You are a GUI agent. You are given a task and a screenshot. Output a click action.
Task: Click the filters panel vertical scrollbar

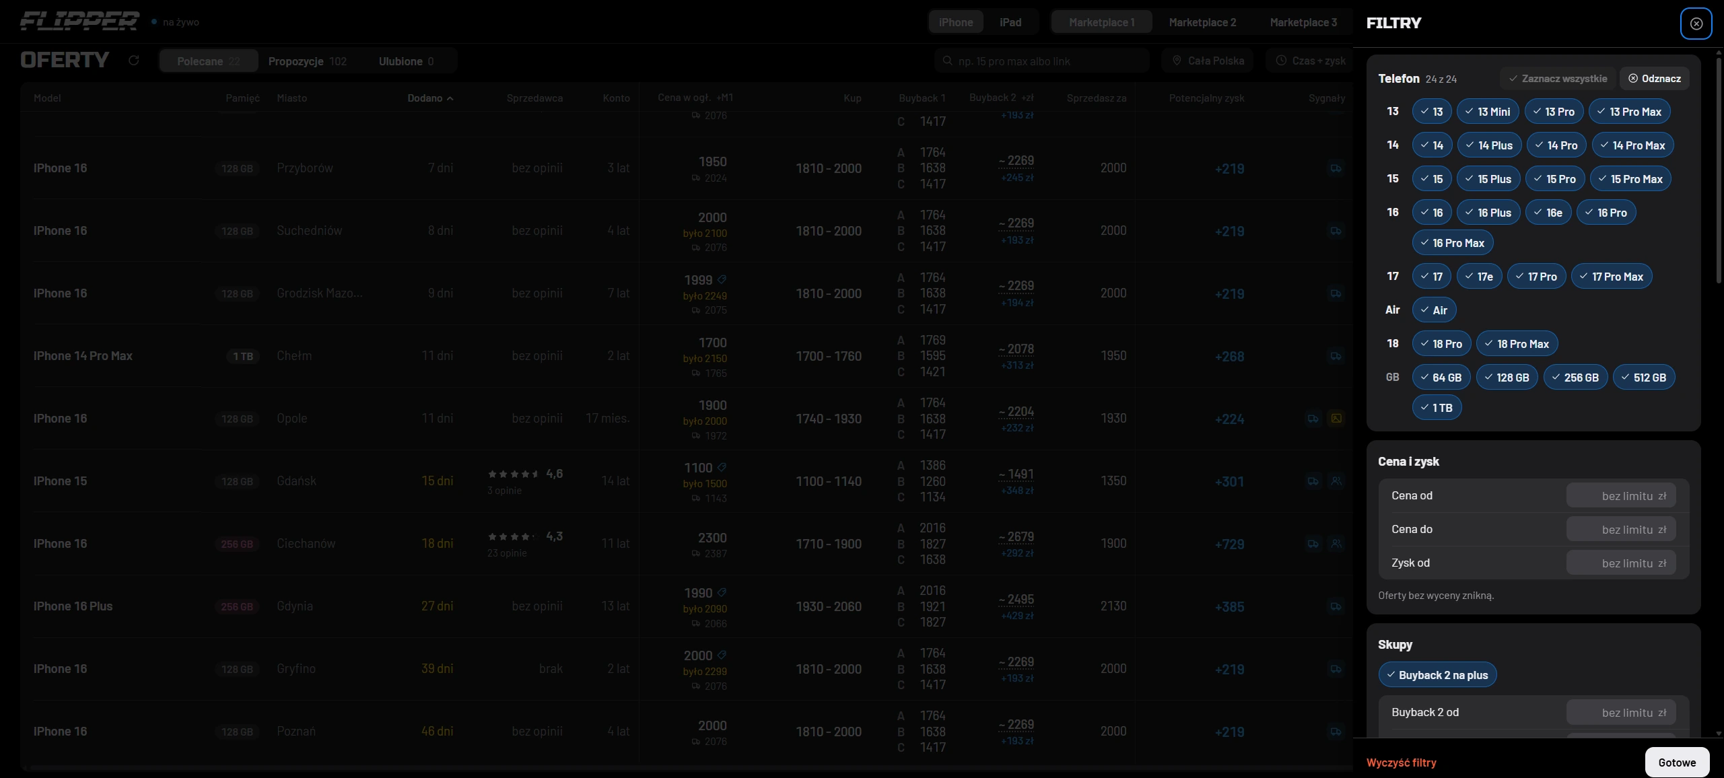pos(1718,172)
